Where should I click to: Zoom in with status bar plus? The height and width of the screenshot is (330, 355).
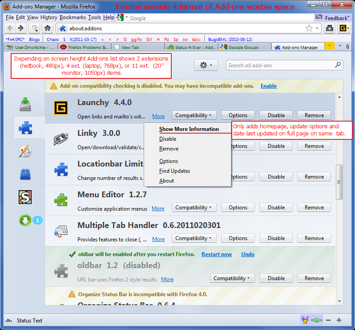(339, 320)
